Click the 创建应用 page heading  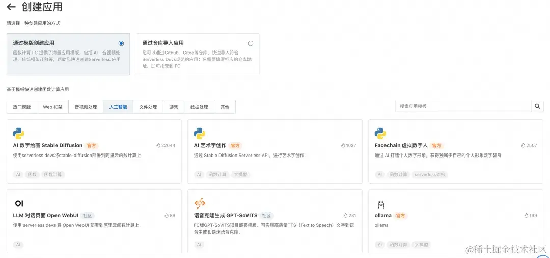42,7
